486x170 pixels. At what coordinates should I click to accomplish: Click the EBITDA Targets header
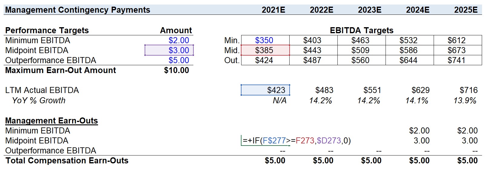tap(362, 30)
